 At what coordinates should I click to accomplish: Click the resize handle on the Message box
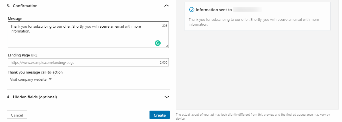click(x=167, y=46)
